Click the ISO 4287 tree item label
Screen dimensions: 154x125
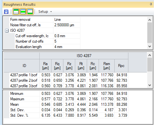coord(18,30)
